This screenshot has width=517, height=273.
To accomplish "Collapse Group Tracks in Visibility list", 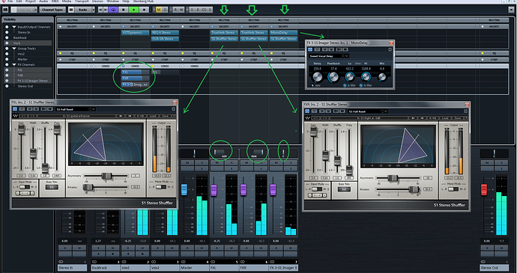I will pos(14,49).
